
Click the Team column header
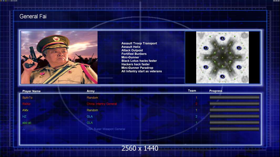coord(192,91)
